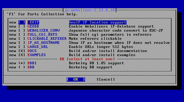Click the FULL_CGI_REFS option name

pyautogui.click(x=42, y=34)
